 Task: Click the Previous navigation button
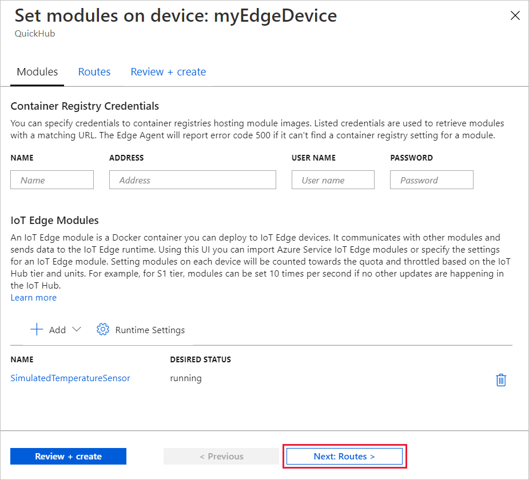(221, 456)
